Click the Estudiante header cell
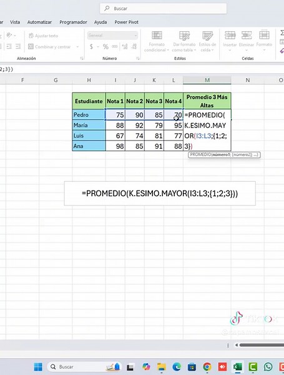Screen dimensions: 284x375 [x=89, y=101]
